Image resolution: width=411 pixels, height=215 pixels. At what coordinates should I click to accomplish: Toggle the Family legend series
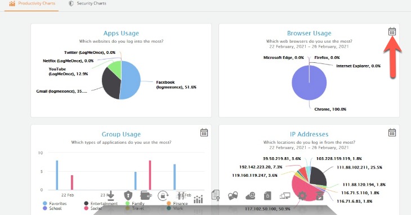[x=135, y=203]
